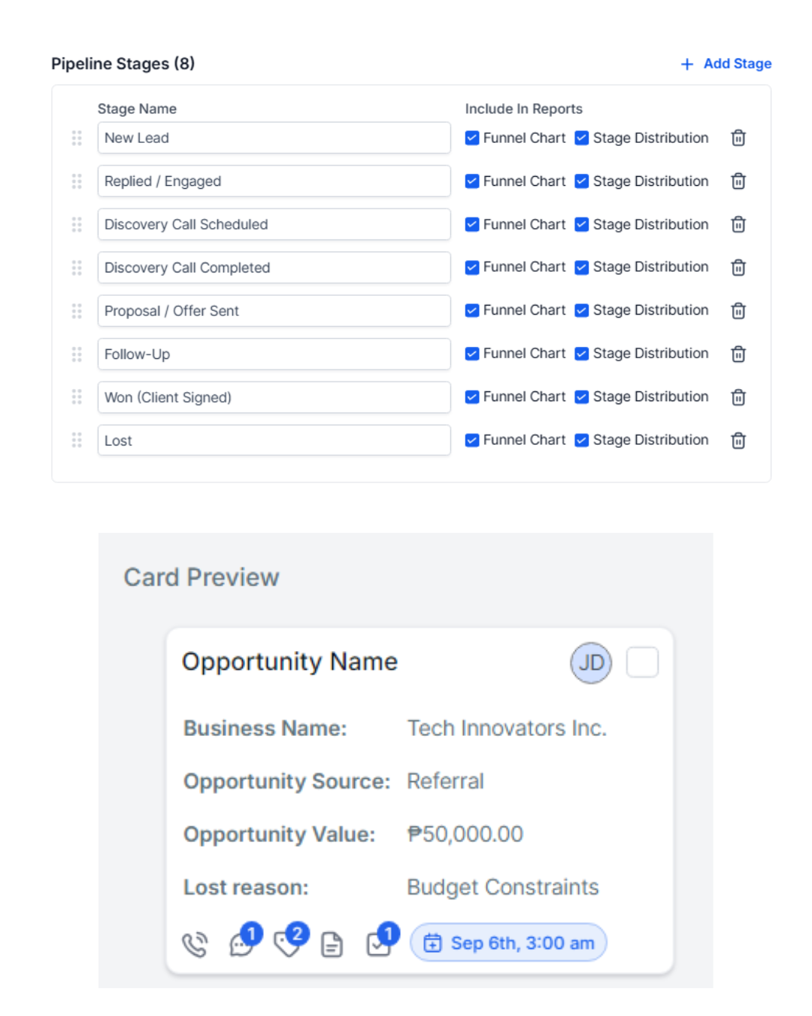Open the chat messages icon on card
The image size is (812, 1016).
(242, 943)
